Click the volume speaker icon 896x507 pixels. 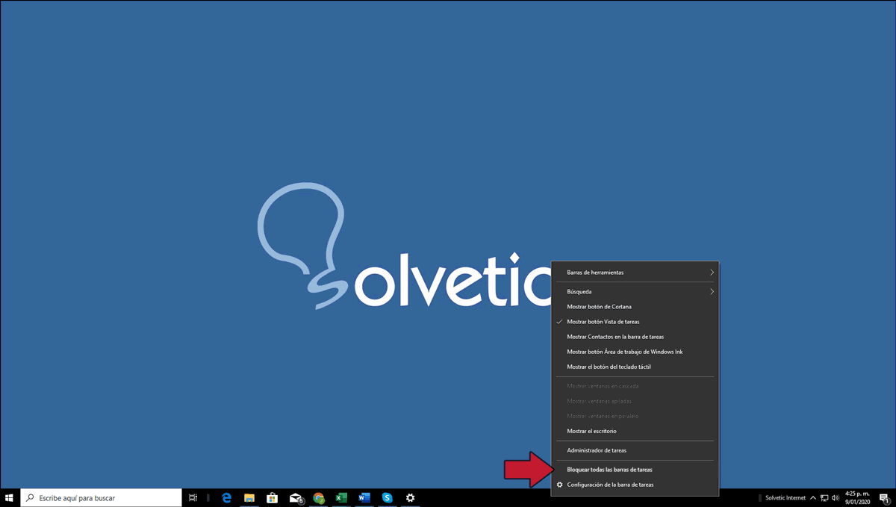836,497
